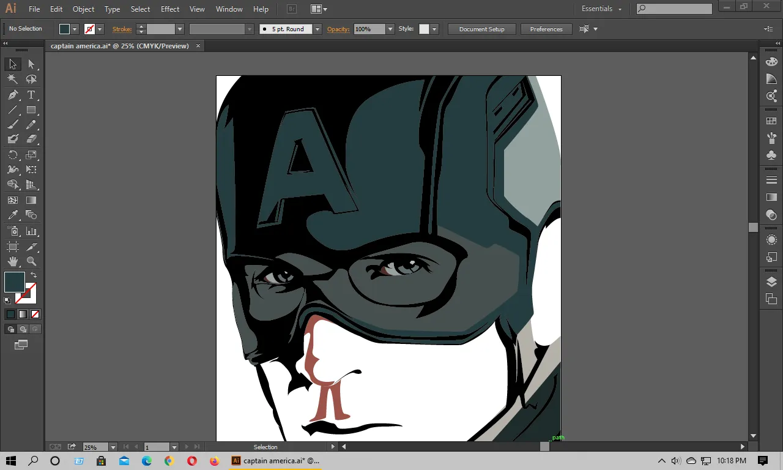Image resolution: width=783 pixels, height=470 pixels.
Task: Enable Draw Inside mode
Action: (x=35, y=329)
